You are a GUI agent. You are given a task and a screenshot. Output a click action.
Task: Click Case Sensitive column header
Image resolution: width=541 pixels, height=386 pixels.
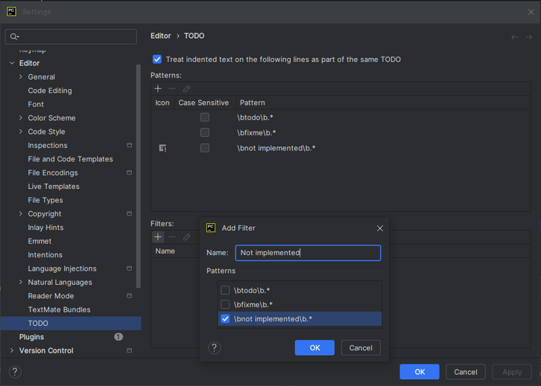point(204,103)
